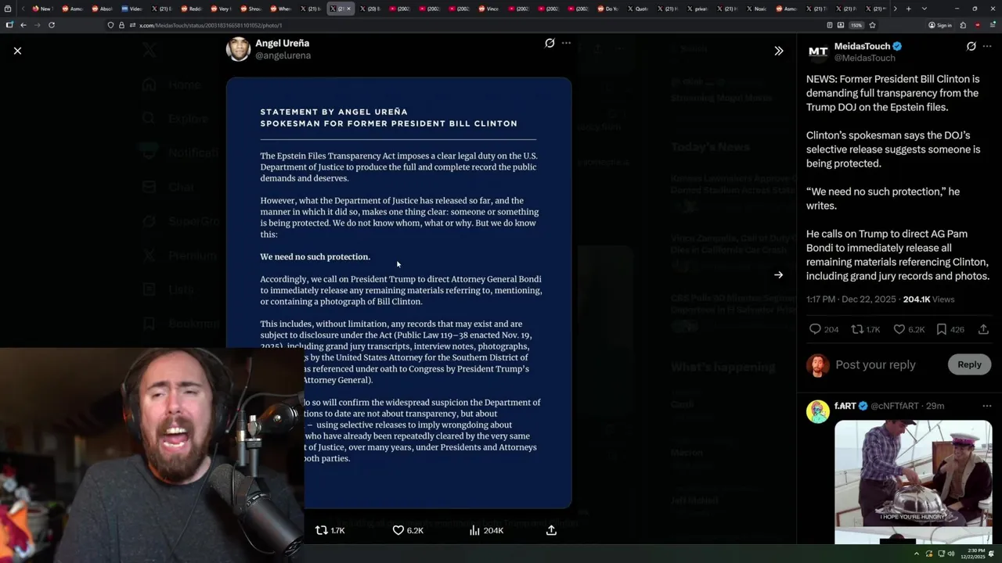Click the Reply button
1002x563 pixels.
coord(969,364)
